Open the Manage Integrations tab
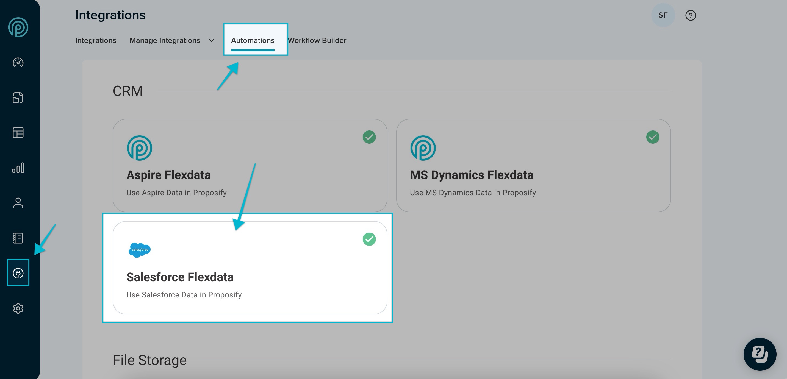The image size is (787, 379). 165,40
